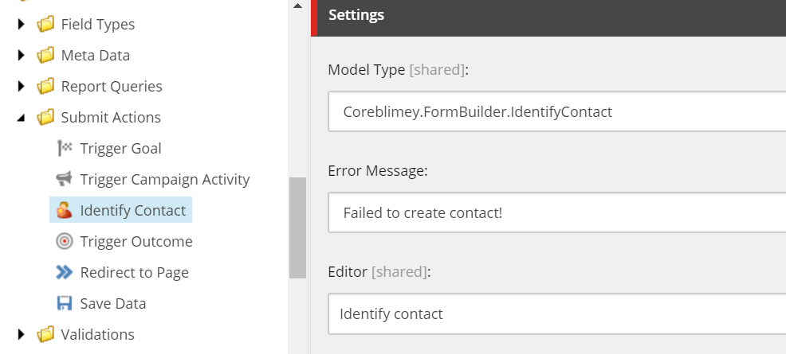Image resolution: width=786 pixels, height=354 pixels.
Task: Click the Model Type input field
Action: (x=557, y=111)
